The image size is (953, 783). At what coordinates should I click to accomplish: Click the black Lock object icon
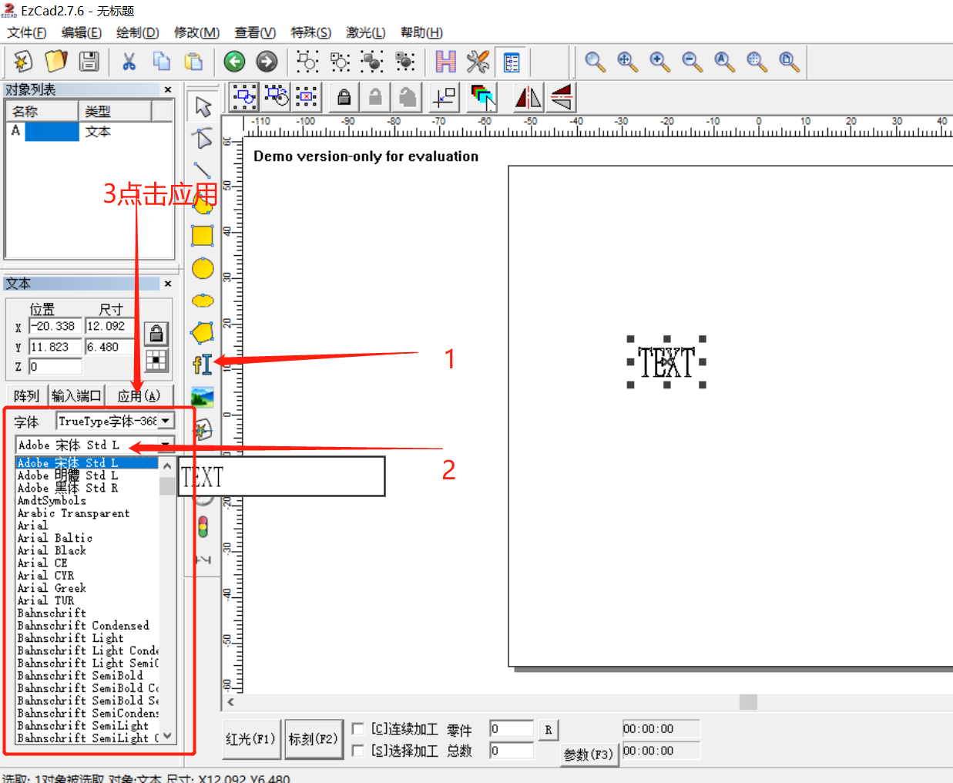point(344,97)
